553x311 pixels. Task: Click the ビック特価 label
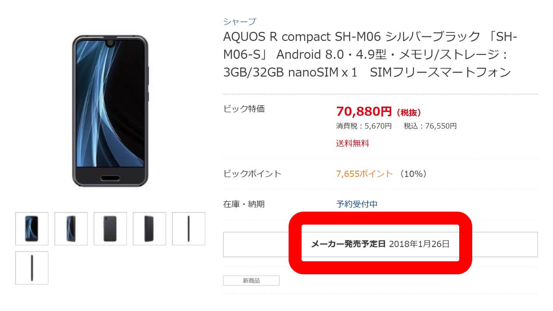pyautogui.click(x=244, y=109)
